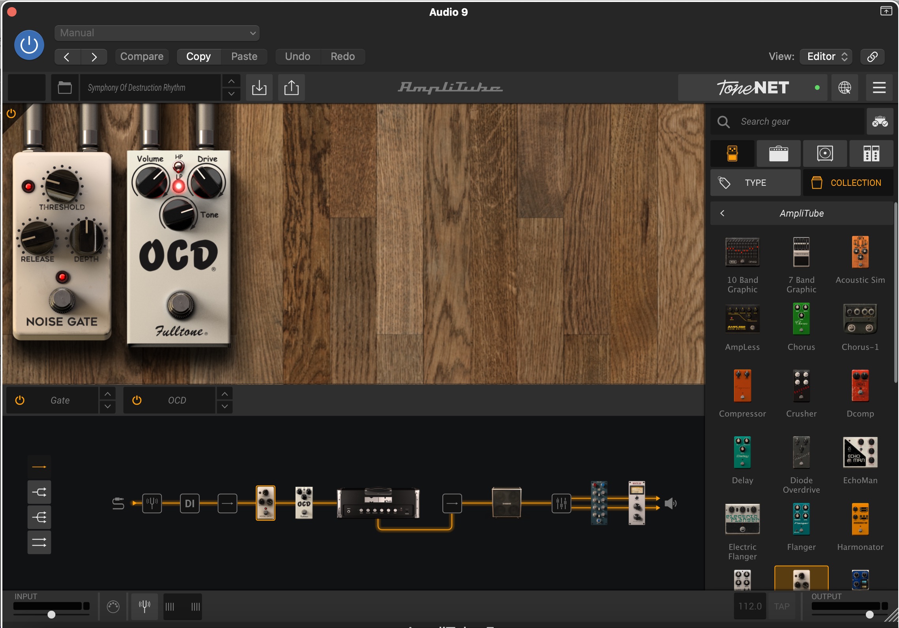Go to next preset arrow
Image resolution: width=899 pixels, height=628 pixels.
coord(94,57)
